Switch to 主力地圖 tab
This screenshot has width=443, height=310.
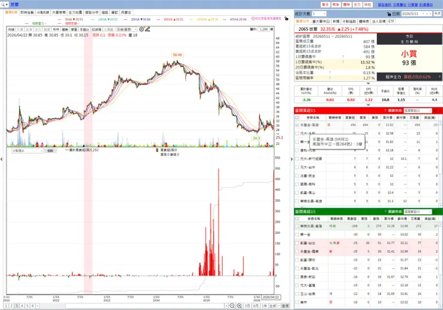(x=75, y=13)
